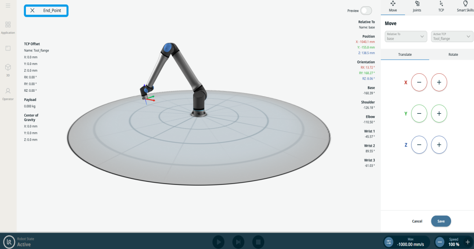Screen dimensions: 474x249
Task: Click the Save button
Action: click(x=441, y=221)
